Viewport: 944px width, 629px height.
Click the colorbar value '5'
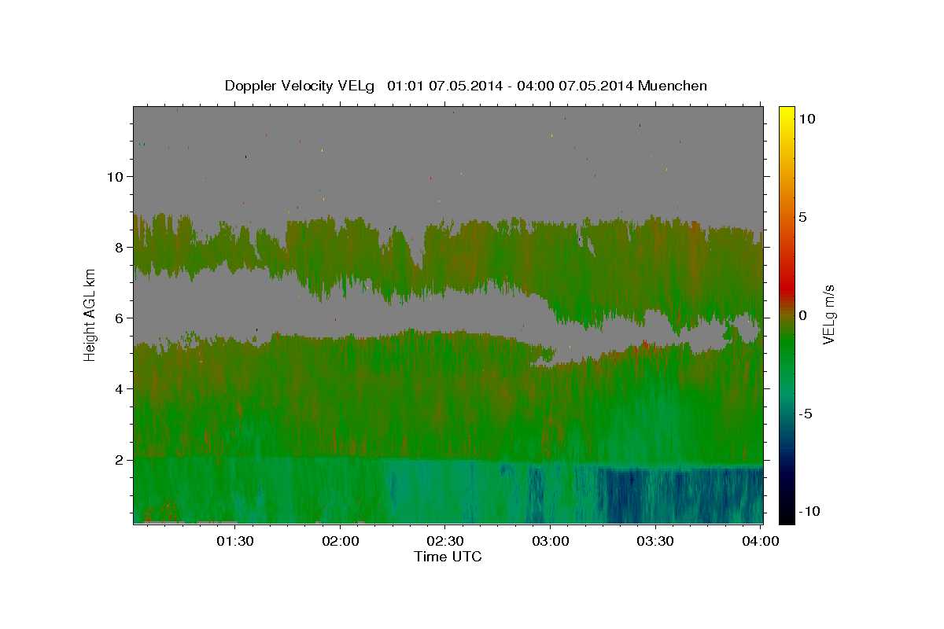pos(802,217)
